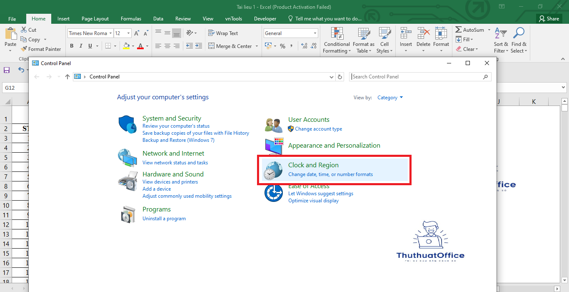The image size is (569, 292).
Task: Click the Control Panel refresh icon
Action: pyautogui.click(x=340, y=77)
